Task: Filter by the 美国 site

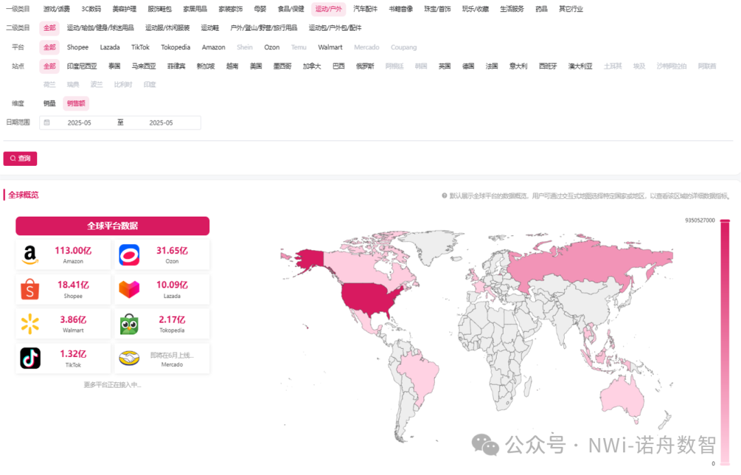Action: click(x=256, y=66)
